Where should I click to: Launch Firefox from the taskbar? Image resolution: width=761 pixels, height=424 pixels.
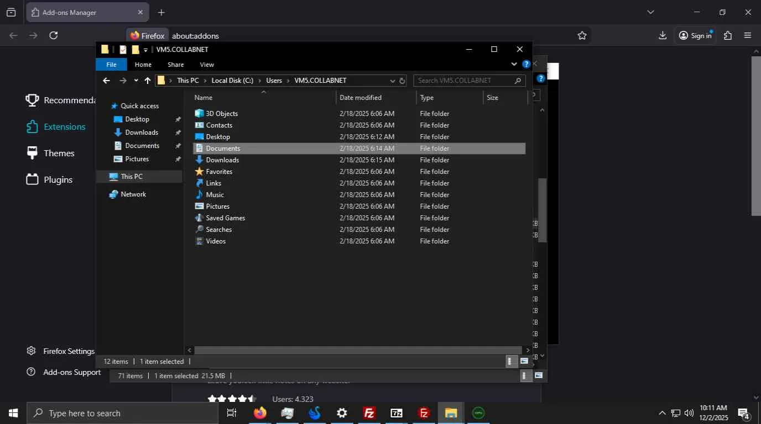point(260,413)
